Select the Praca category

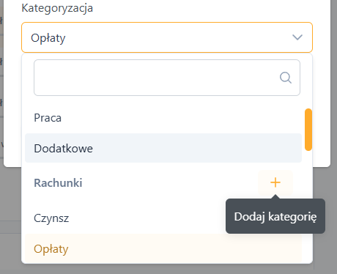click(x=48, y=118)
